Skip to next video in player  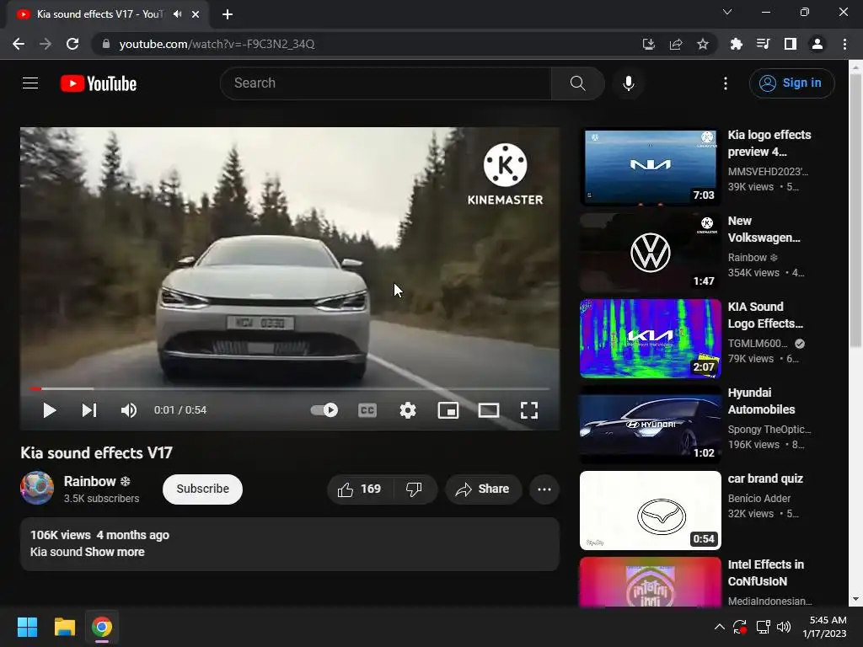point(89,410)
